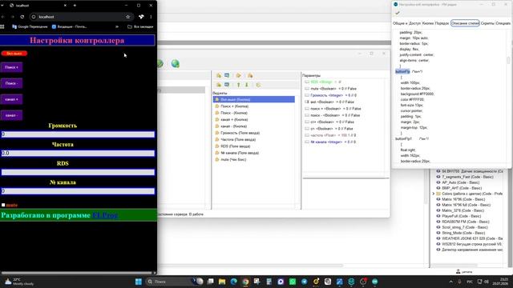This screenshot has width=513, height=288.
Task: Click the background:#FF0000 style line
Action: coord(417,94)
